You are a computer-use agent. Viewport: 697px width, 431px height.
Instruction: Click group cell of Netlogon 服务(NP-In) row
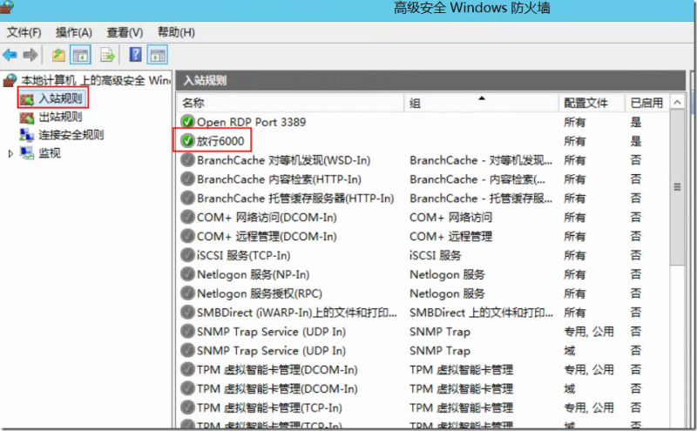[447, 274]
